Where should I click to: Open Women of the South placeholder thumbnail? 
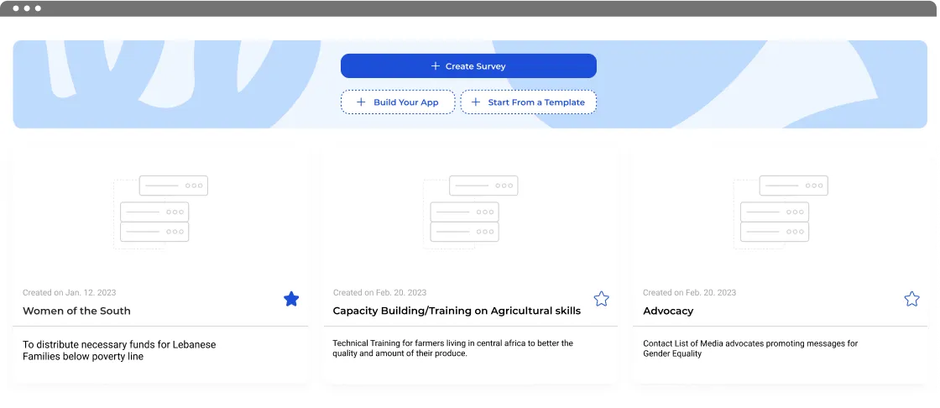(160, 212)
